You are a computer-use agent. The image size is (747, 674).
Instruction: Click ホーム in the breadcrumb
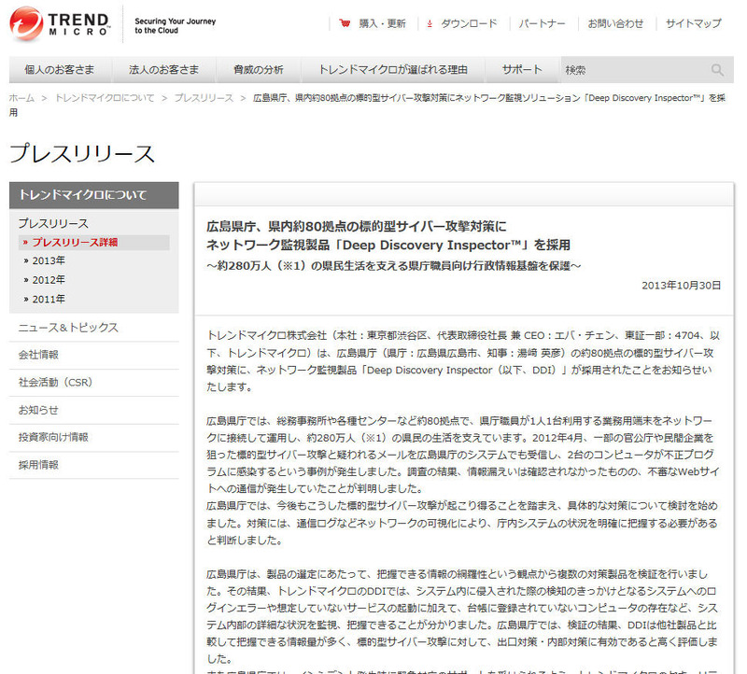21,97
